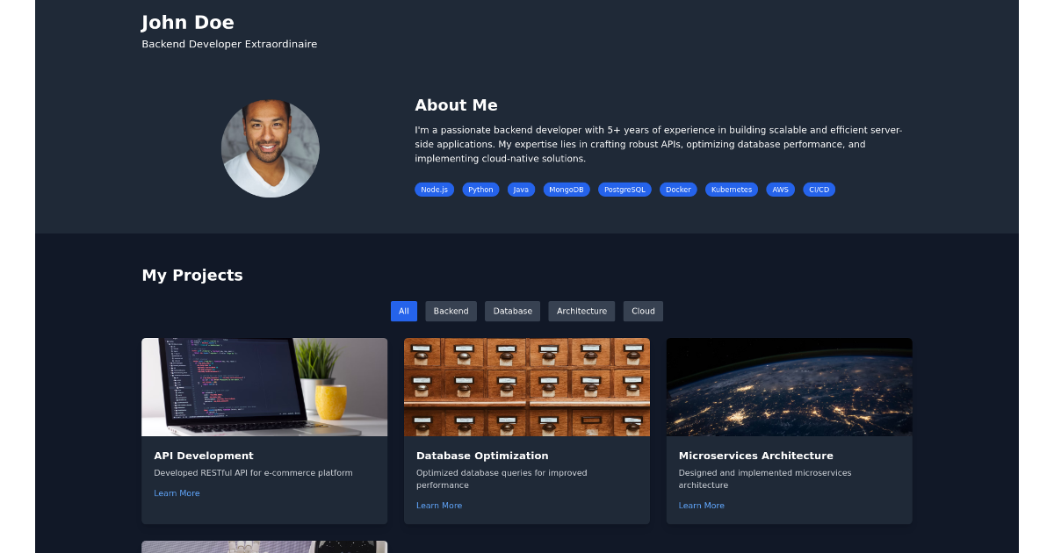Filter projects by Database
Screen dimensions: 1054x553
[x=512, y=311]
